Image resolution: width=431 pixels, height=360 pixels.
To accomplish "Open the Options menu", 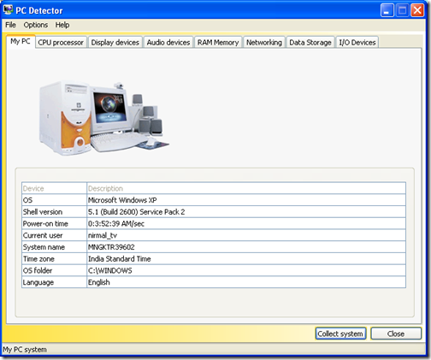I will pos(36,25).
